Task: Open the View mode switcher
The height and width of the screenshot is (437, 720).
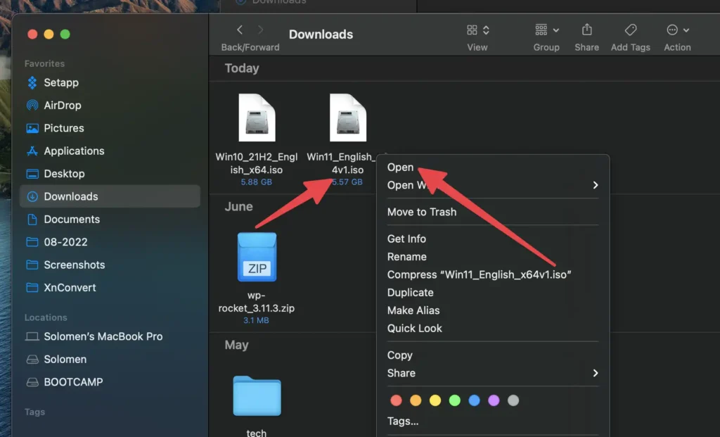Action: [477, 30]
